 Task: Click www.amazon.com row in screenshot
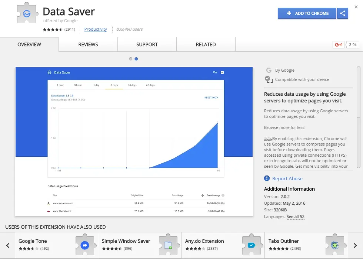click(136, 203)
